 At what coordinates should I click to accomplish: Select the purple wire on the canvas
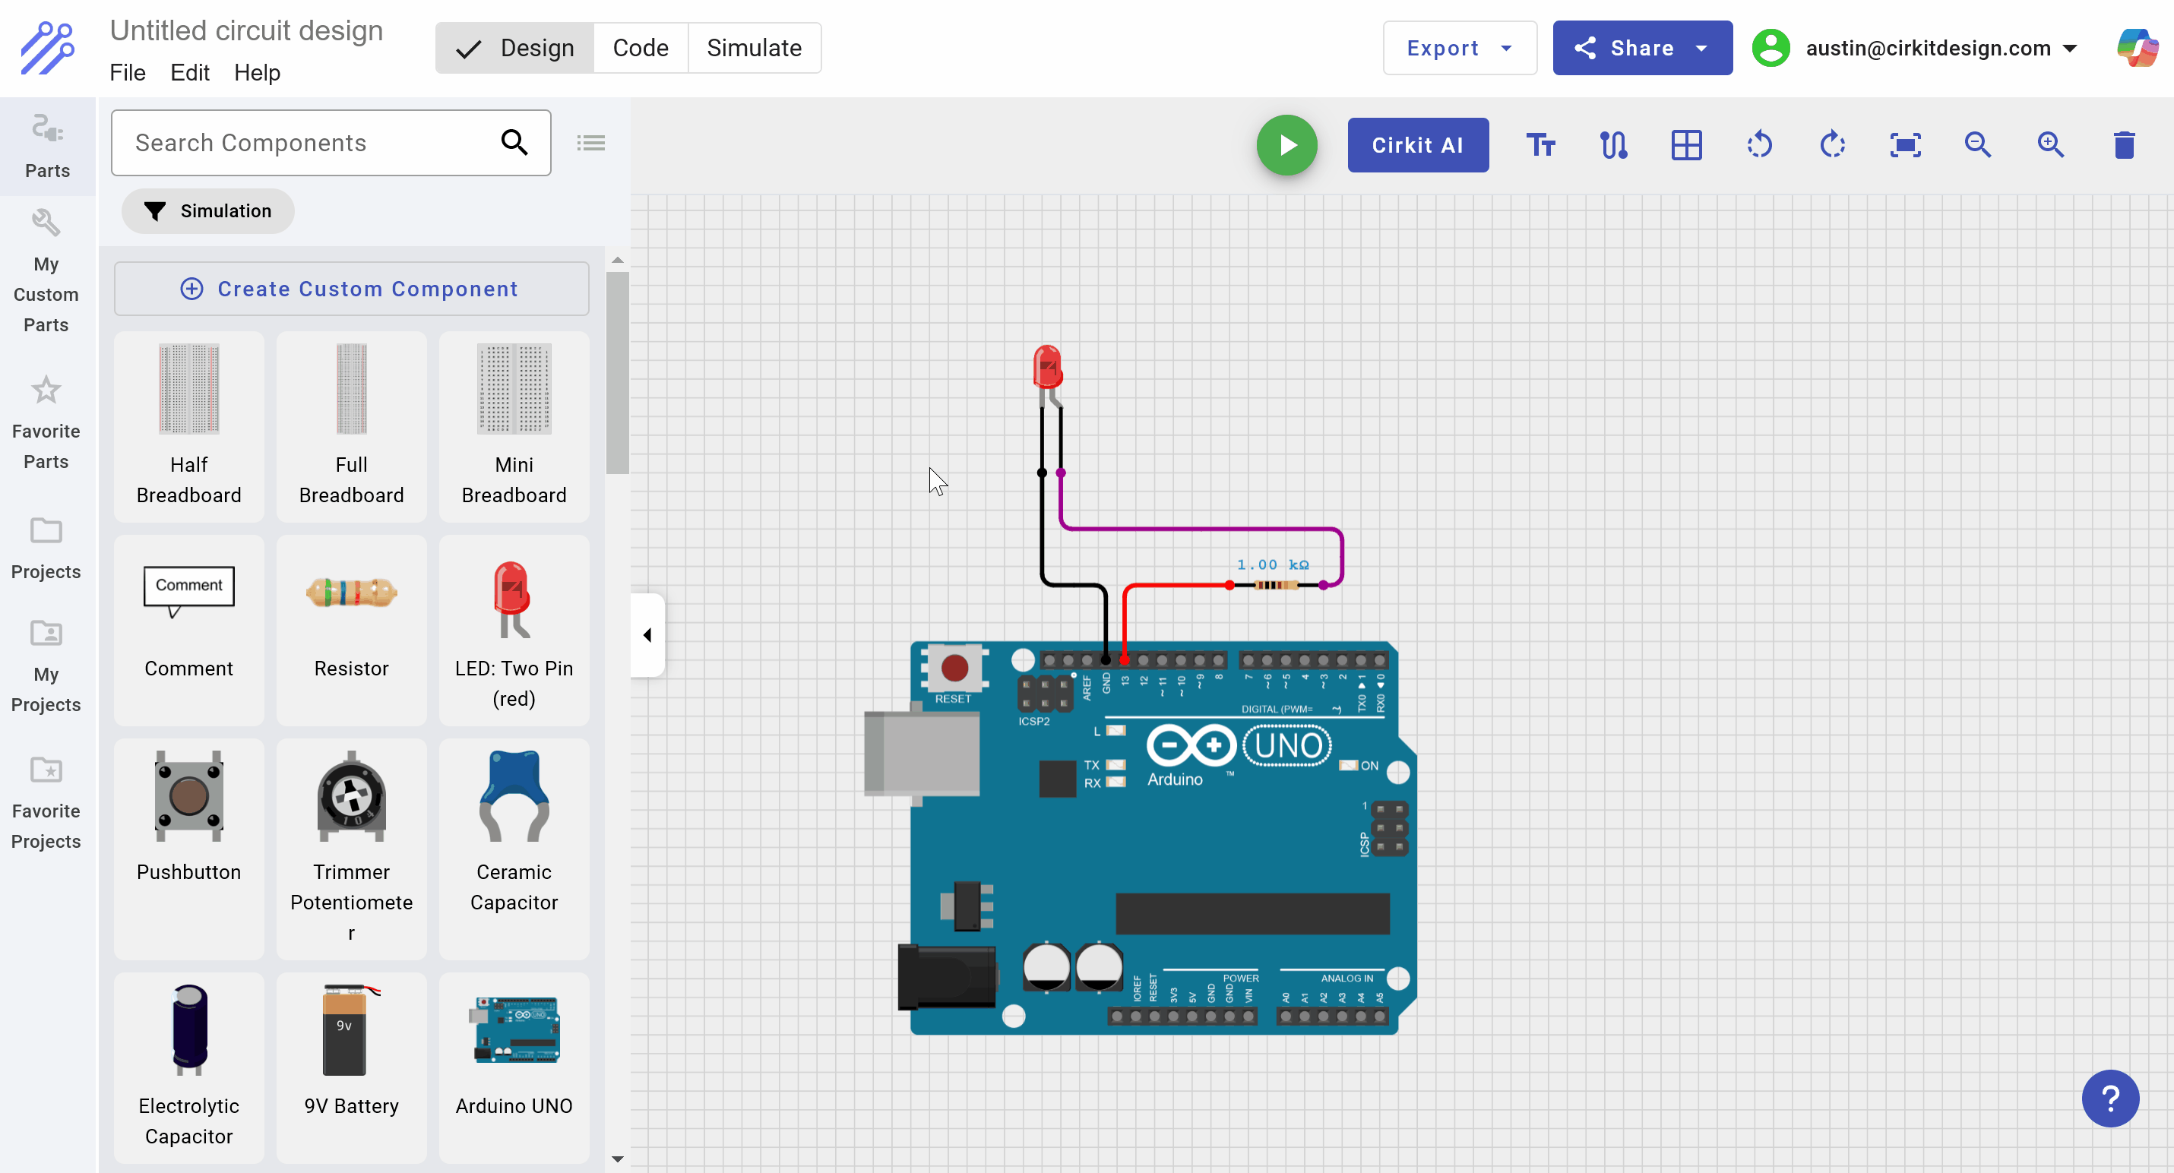coord(1201,529)
